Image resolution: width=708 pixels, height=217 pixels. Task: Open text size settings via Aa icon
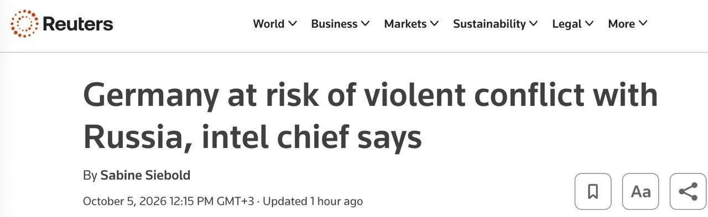pos(641,192)
